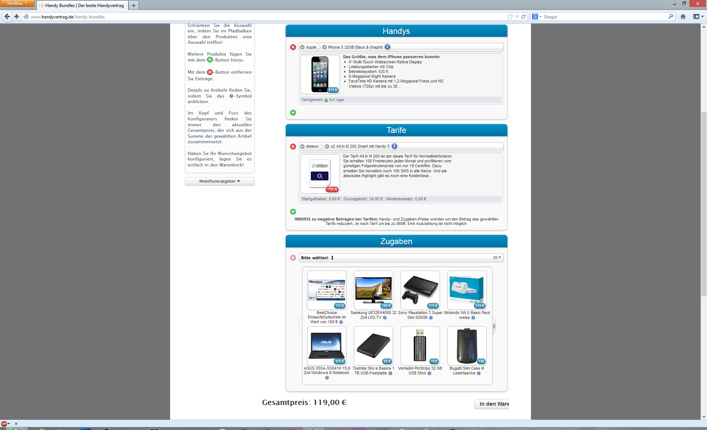
Task: Remove the eteleon tariff with red X
Action: pos(293,147)
